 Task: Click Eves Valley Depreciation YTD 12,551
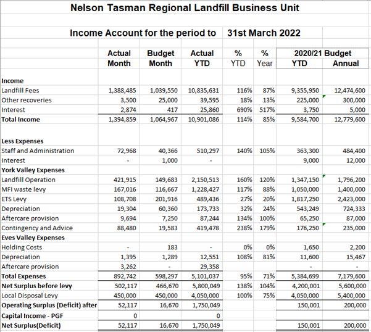209,257
